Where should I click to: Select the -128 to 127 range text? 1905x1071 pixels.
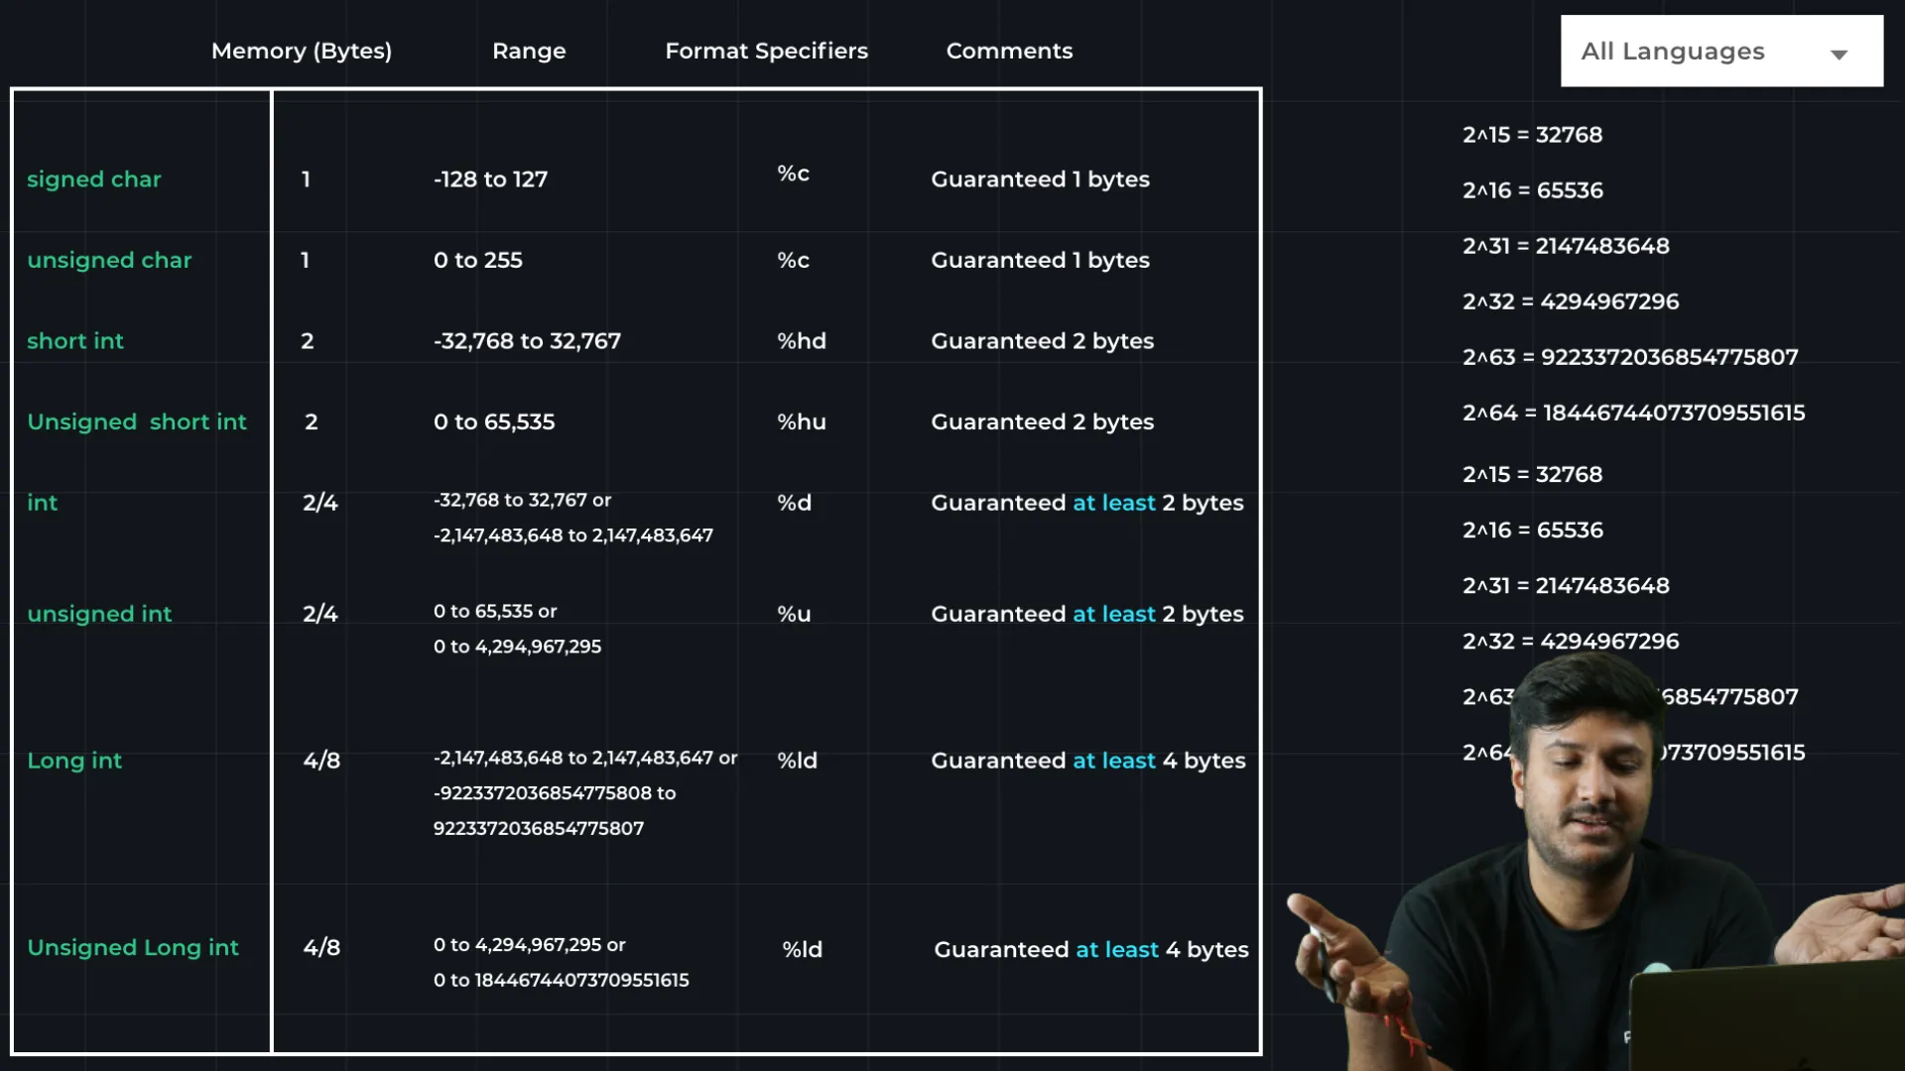[490, 179]
